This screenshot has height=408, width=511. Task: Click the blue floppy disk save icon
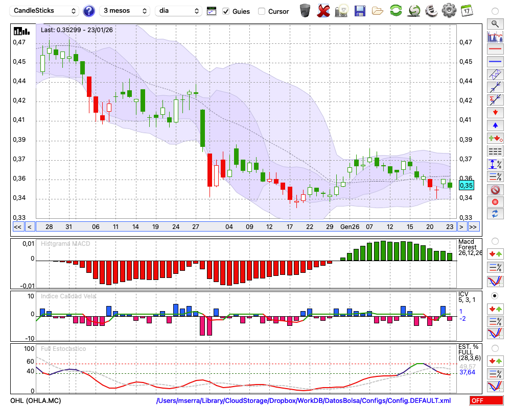point(360,11)
